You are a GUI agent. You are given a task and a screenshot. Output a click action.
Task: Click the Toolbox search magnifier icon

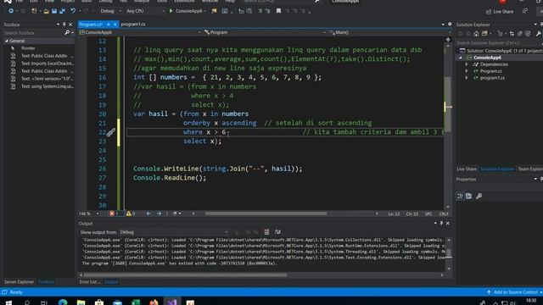point(67,32)
